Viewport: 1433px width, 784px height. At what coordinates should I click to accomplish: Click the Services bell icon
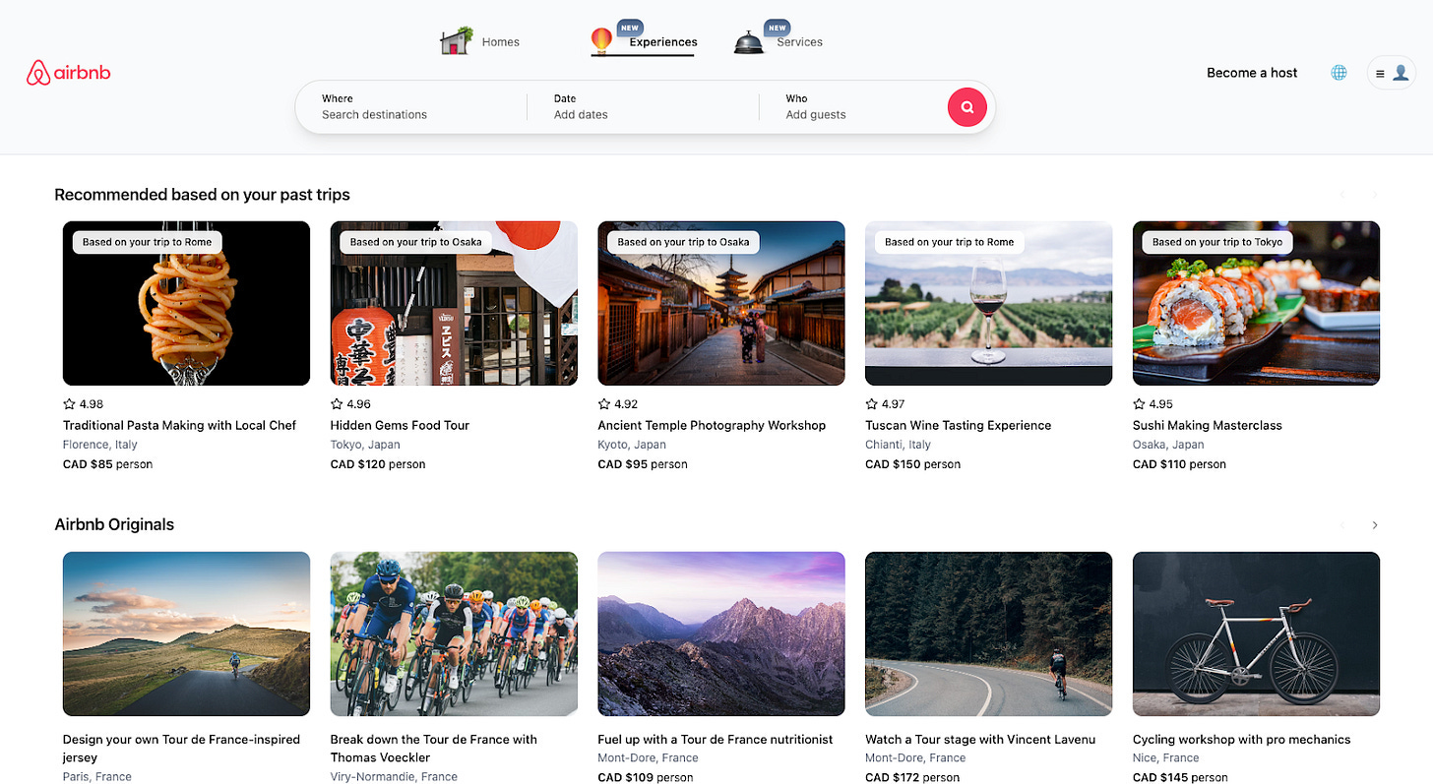coord(749,42)
